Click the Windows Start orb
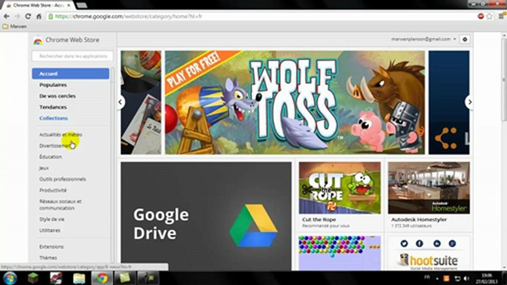This screenshot has height=285, width=507. tap(10, 278)
